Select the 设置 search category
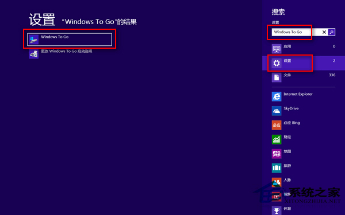This screenshot has height=215, width=345. [x=304, y=63]
